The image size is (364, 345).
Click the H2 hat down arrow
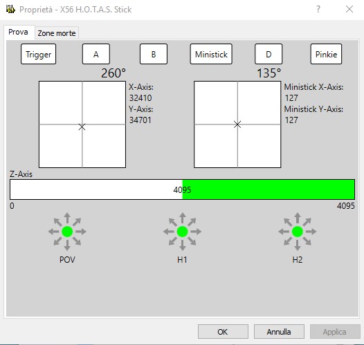pos(298,245)
